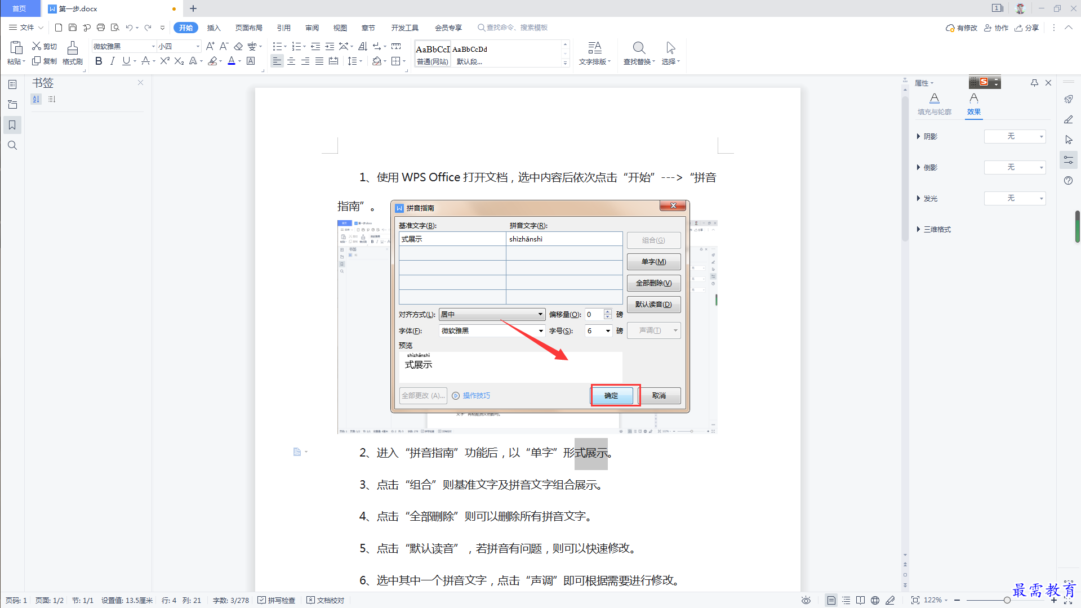Image resolution: width=1081 pixels, height=608 pixels.
Task: Open the 倒影 value dropdown
Action: [x=1015, y=167]
